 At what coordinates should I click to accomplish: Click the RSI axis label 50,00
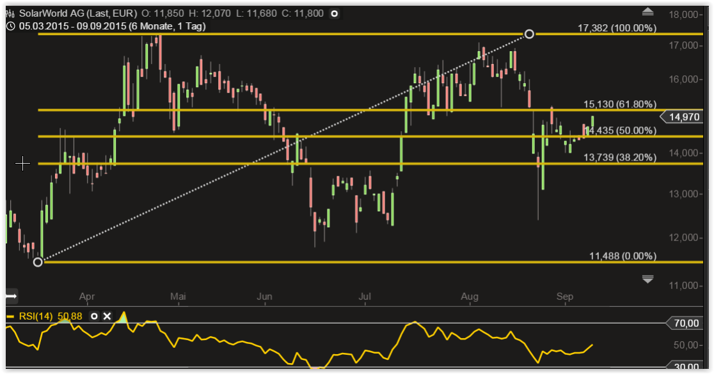pos(686,345)
